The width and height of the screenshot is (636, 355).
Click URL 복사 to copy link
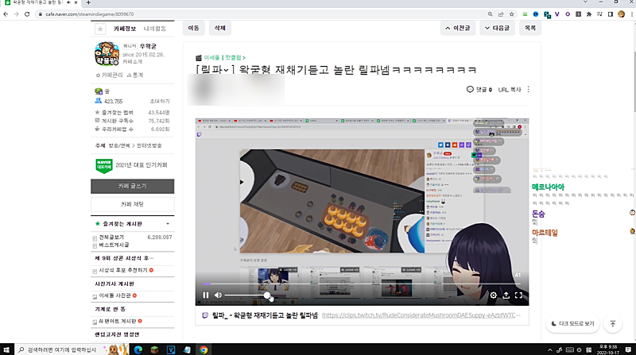(x=510, y=90)
